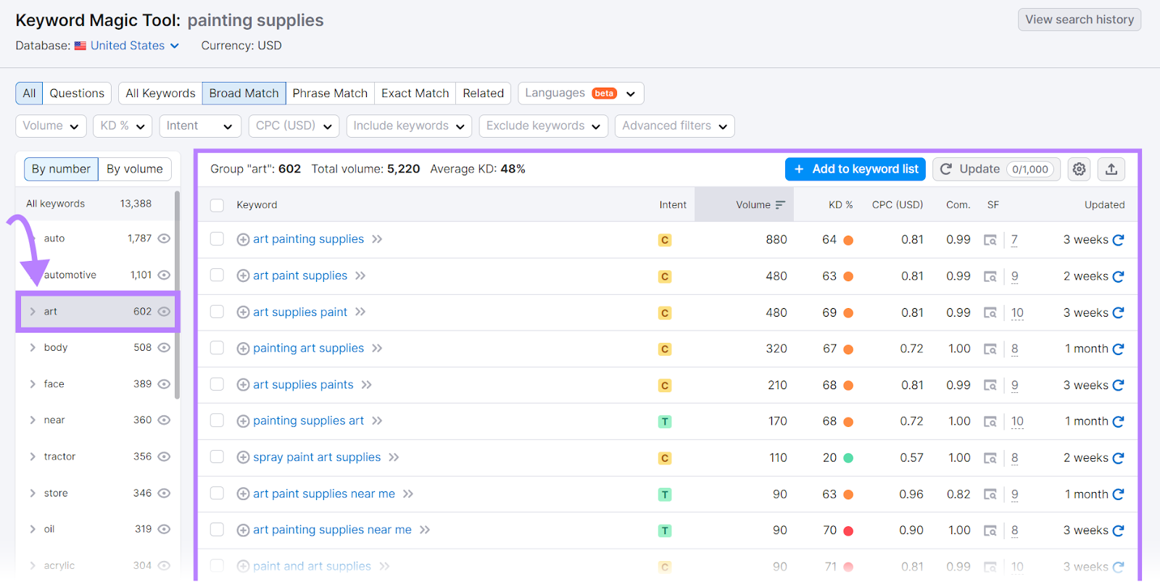
Task: Open the Intent filter dropdown
Action: point(200,126)
